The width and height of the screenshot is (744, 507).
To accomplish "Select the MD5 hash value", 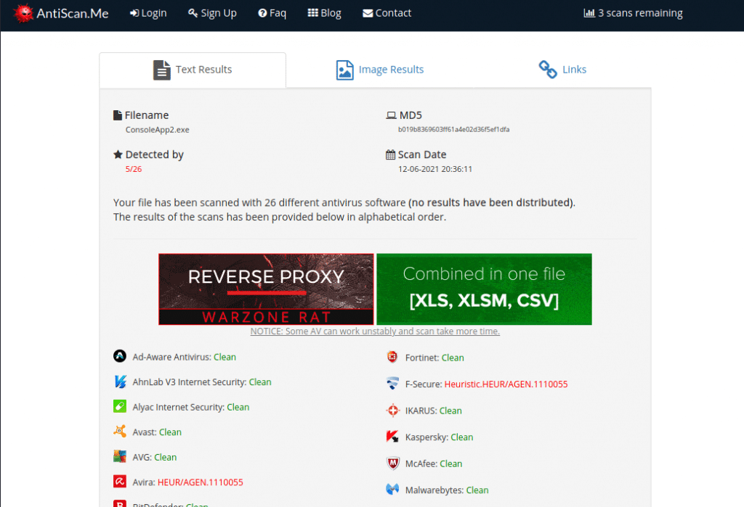I will click(x=453, y=129).
